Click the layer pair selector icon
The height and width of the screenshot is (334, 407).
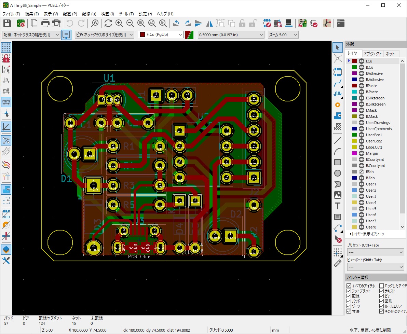189,35
